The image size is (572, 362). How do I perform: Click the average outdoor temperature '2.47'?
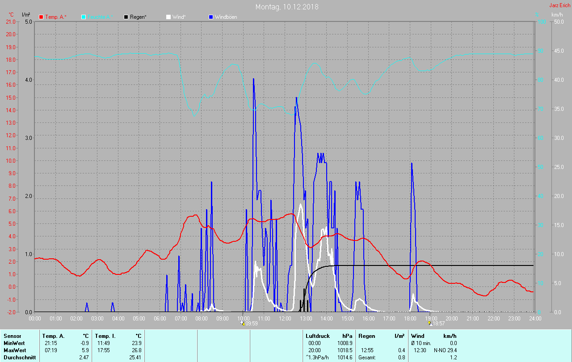coord(84,358)
